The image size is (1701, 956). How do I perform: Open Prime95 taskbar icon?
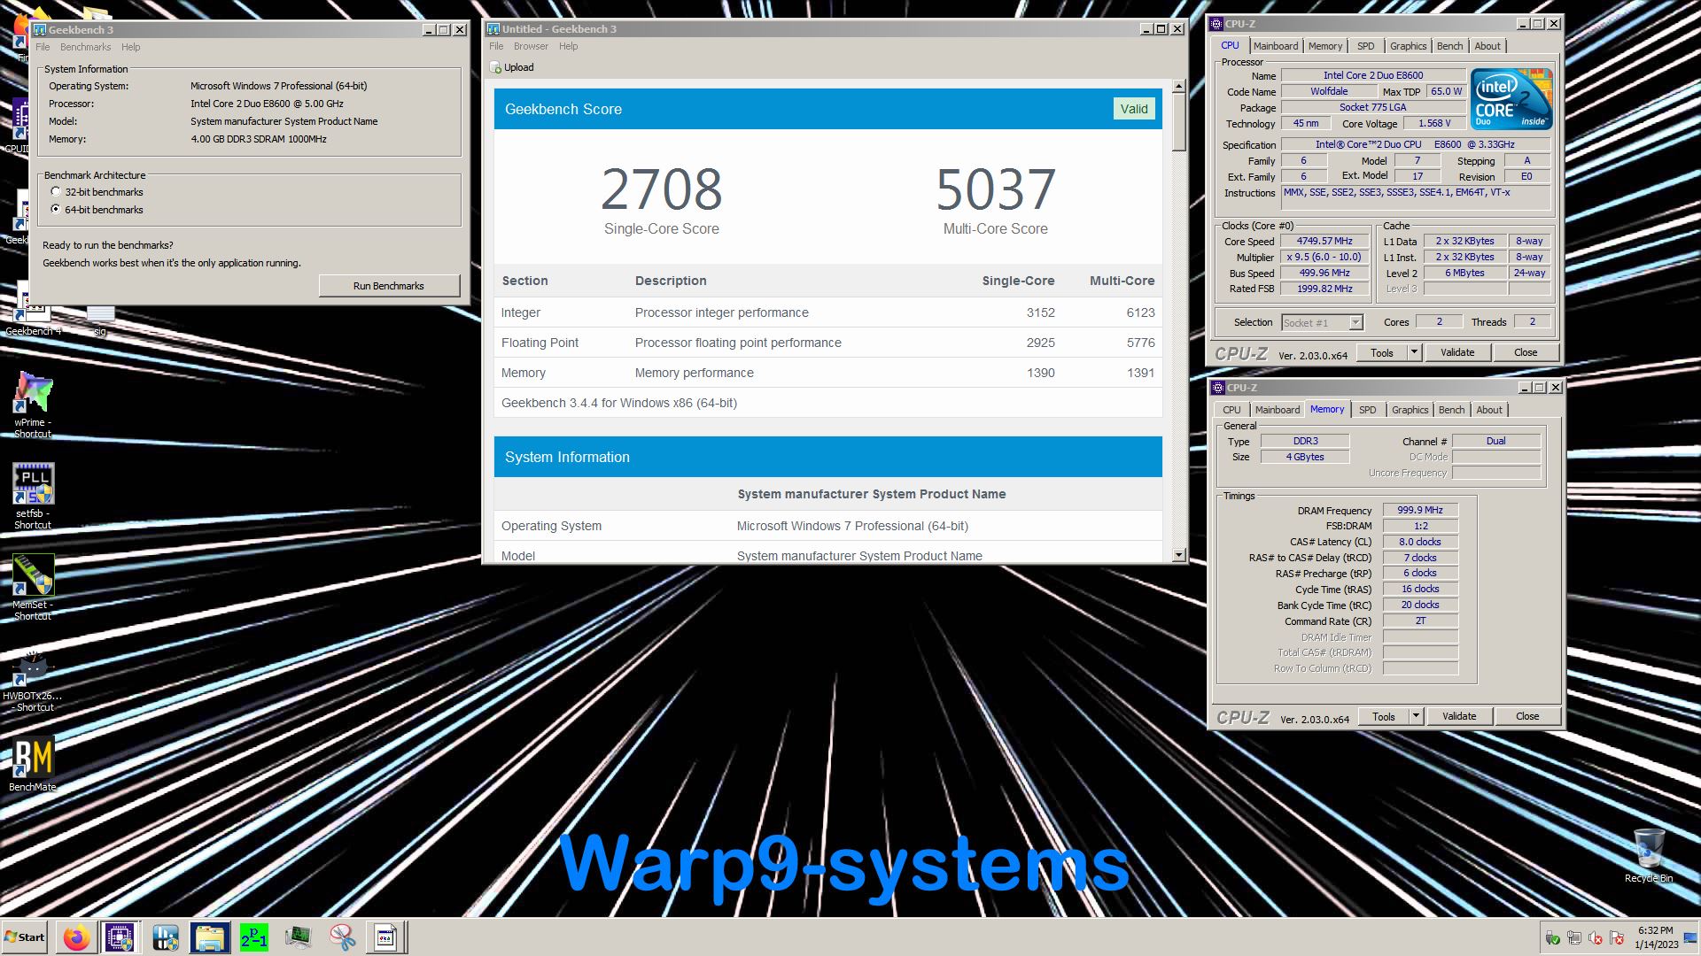pos(254,937)
